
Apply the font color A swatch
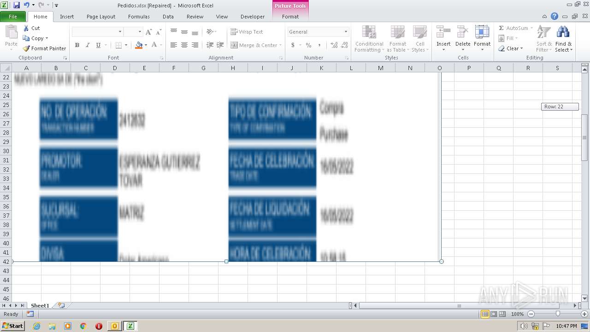coord(154,45)
